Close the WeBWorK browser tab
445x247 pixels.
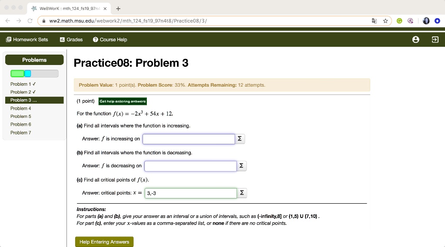coord(105,9)
